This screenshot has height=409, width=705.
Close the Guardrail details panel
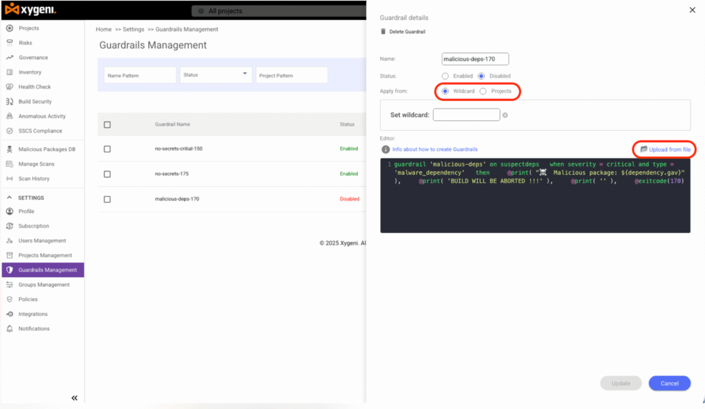coord(692,10)
